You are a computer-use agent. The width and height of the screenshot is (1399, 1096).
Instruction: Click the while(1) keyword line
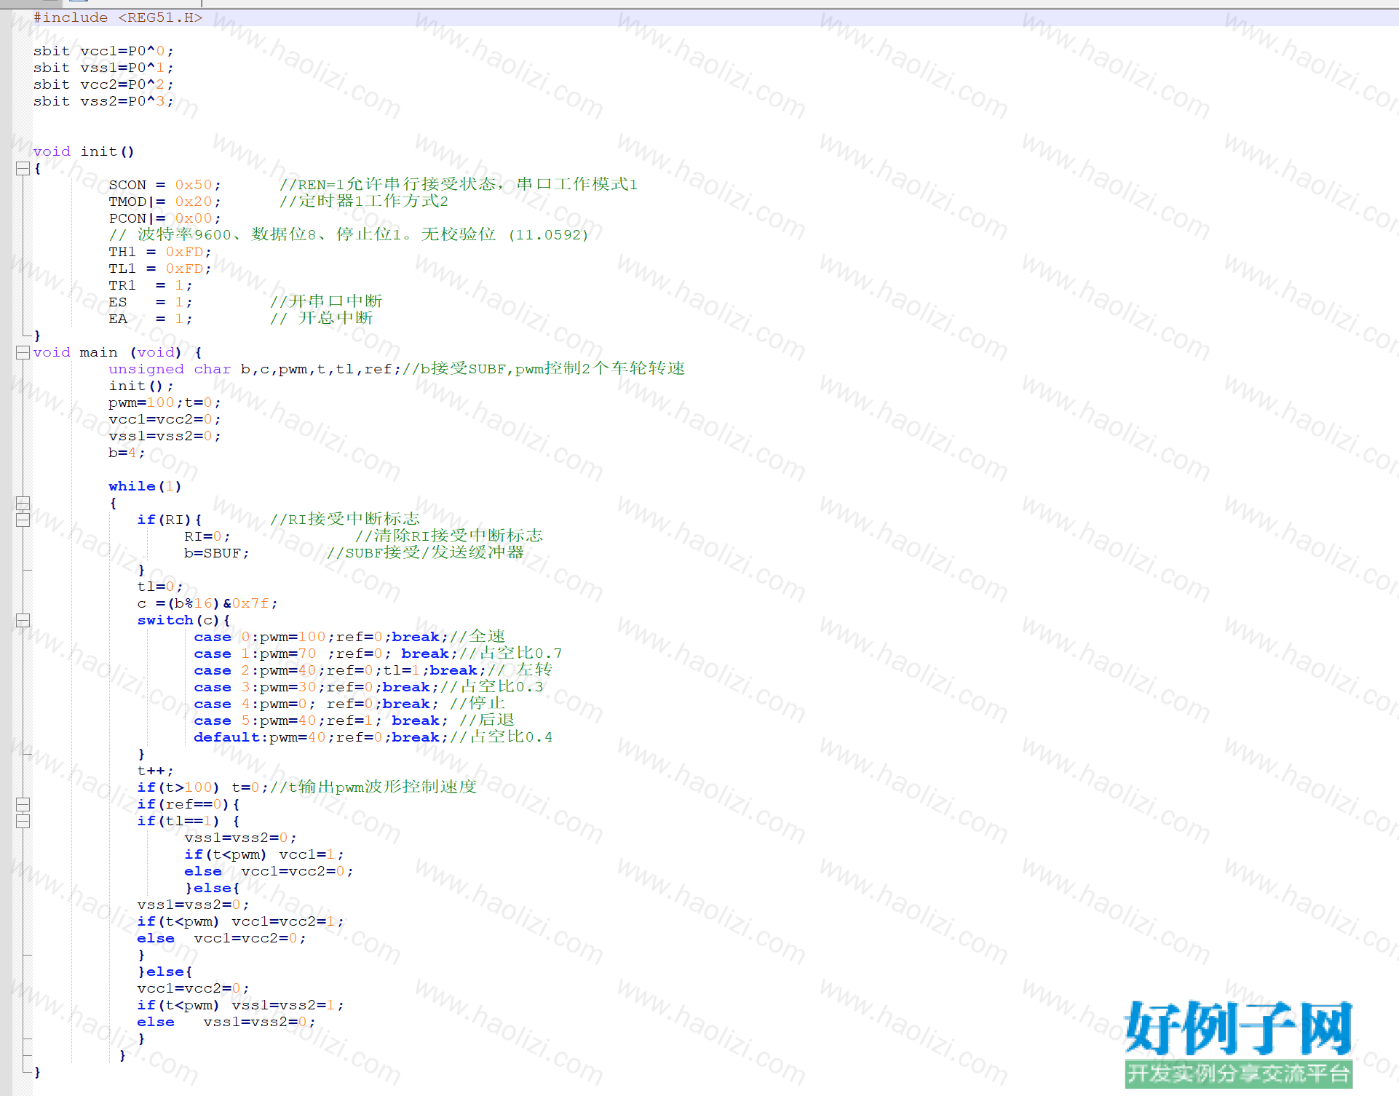click(145, 486)
